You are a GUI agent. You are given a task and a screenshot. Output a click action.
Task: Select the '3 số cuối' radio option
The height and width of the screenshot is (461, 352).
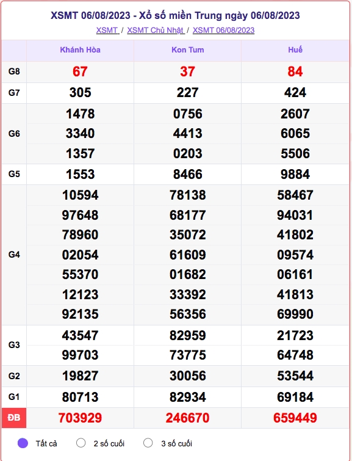coord(148,443)
